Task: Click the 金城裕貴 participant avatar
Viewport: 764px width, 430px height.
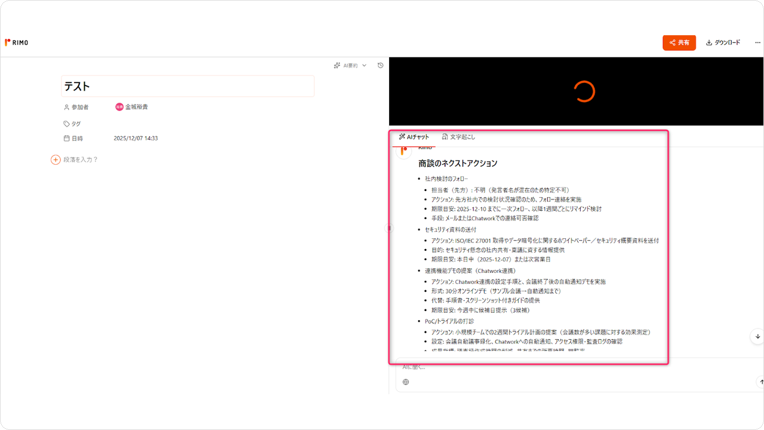Action: (119, 107)
